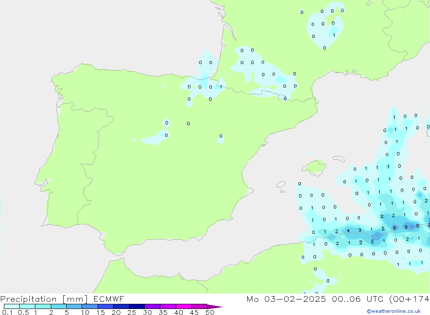
Task: Choose the 5–10 mm legend swatch
Action: click(74, 306)
